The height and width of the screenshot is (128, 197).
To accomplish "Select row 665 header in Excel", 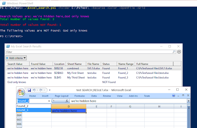I will 19,119.
